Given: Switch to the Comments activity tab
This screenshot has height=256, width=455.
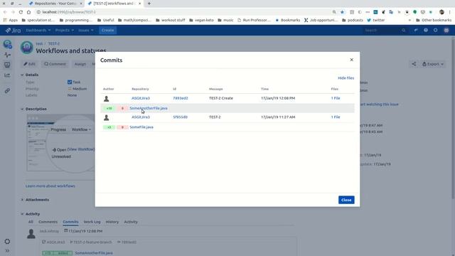Looking at the screenshot, I should point(48,222).
